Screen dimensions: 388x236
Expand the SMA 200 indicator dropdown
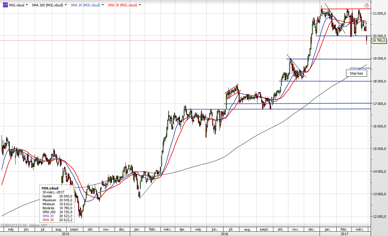[x=65, y=5]
